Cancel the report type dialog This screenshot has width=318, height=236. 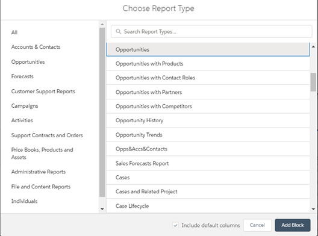[x=257, y=225]
